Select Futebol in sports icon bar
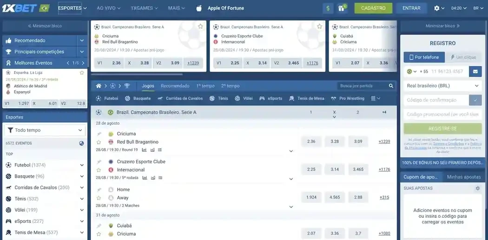488x240 pixels. pos(107,98)
